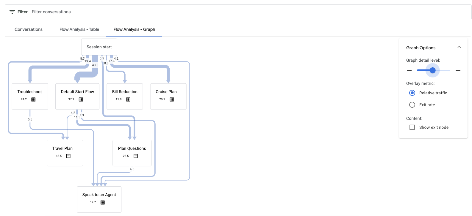
Task: Click the Session start node
Action: [99, 47]
